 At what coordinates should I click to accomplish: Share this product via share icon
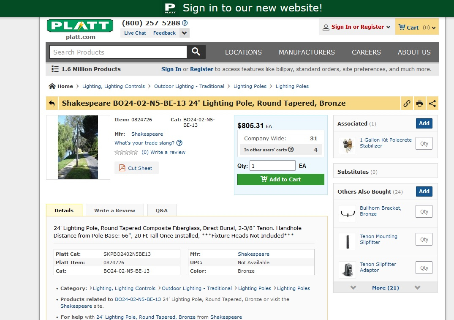coord(432,103)
